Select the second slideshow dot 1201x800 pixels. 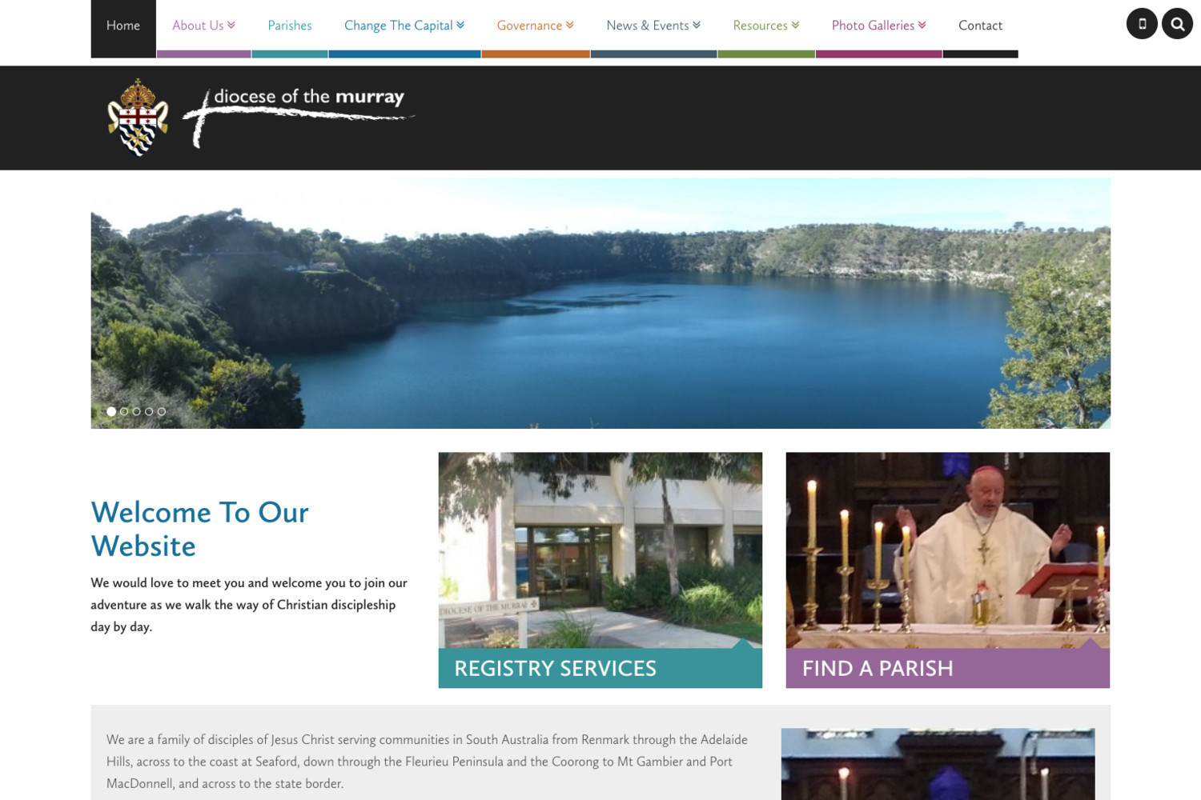point(124,411)
